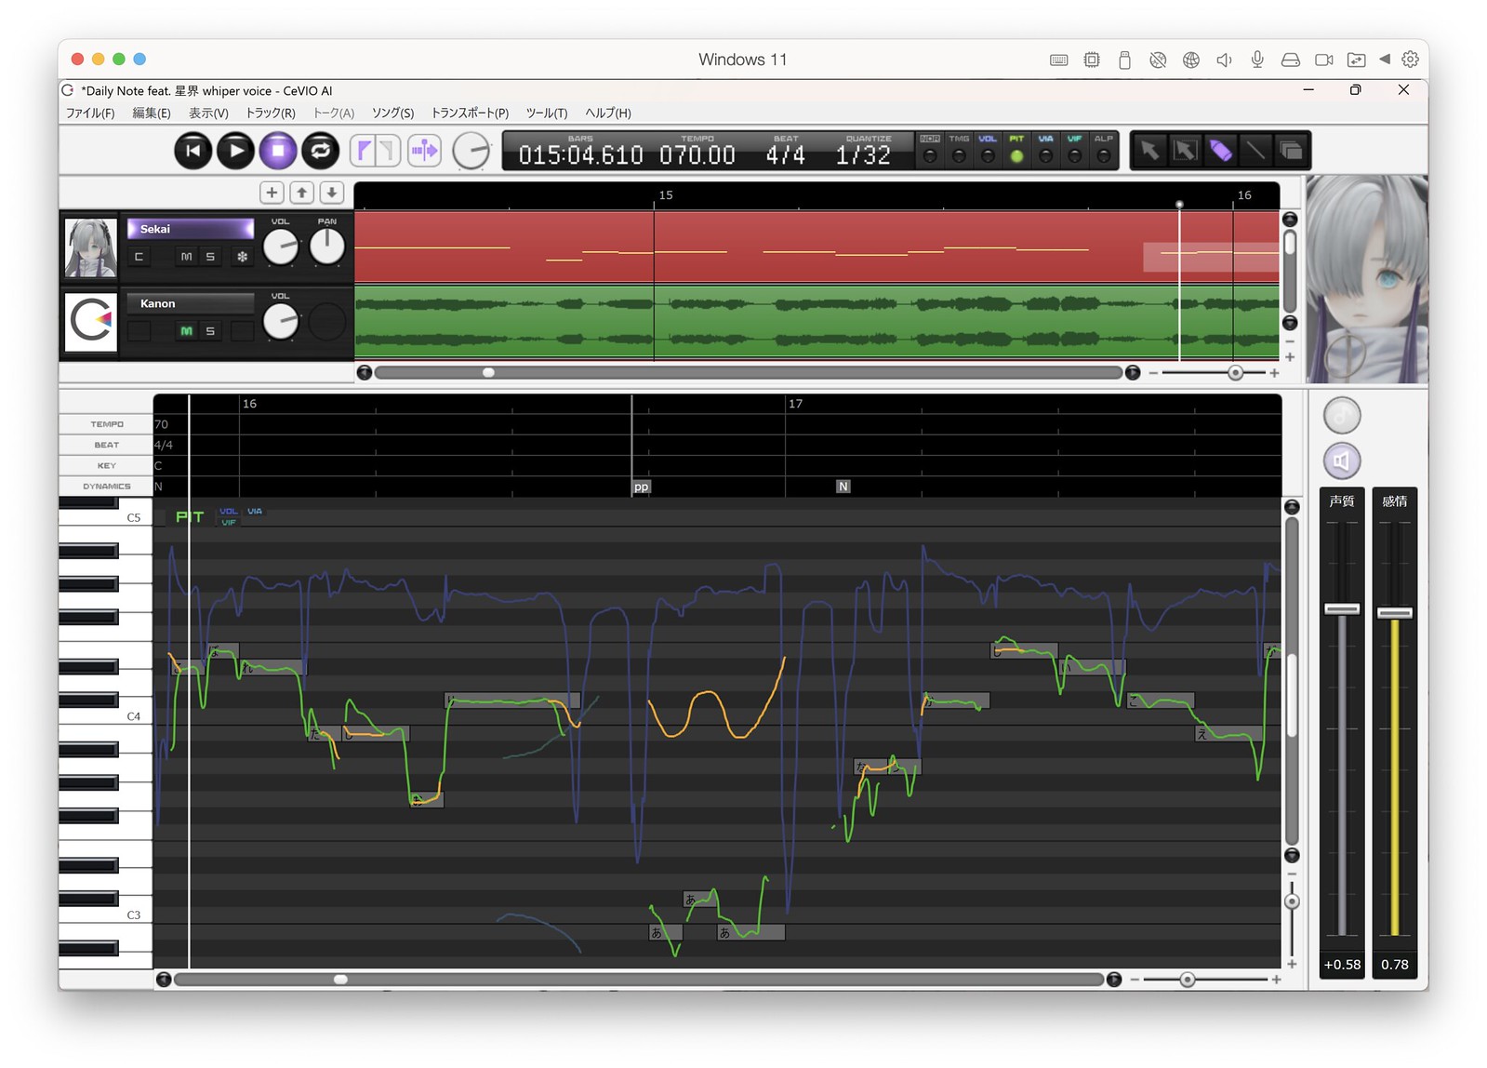Toggle auto-scroll follow playback icon

pos(425,151)
